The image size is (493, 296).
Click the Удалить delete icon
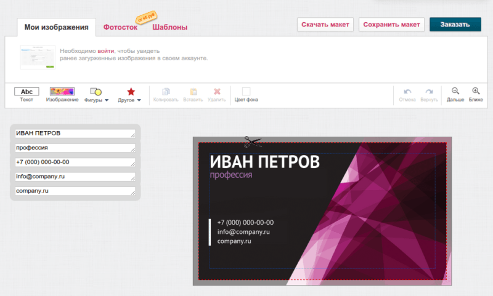pyautogui.click(x=217, y=91)
